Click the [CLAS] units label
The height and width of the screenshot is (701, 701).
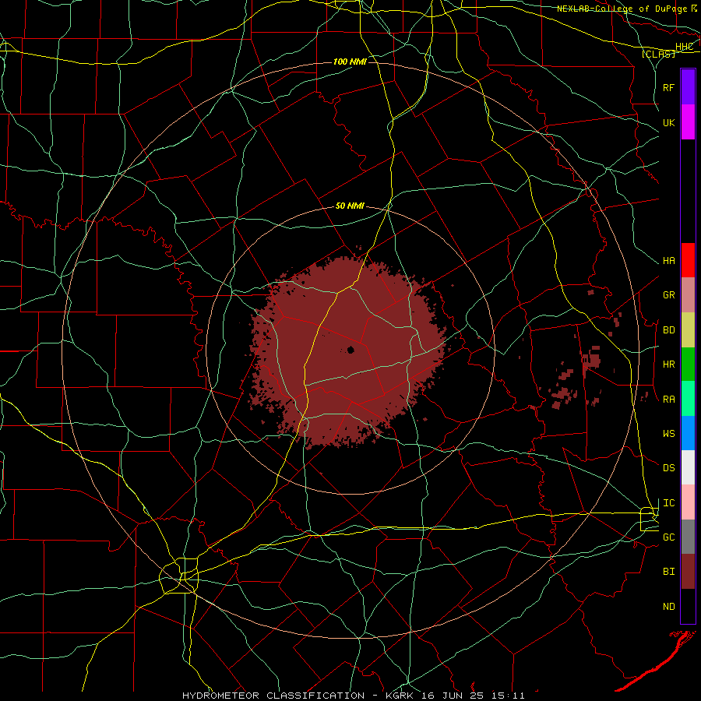click(x=658, y=54)
